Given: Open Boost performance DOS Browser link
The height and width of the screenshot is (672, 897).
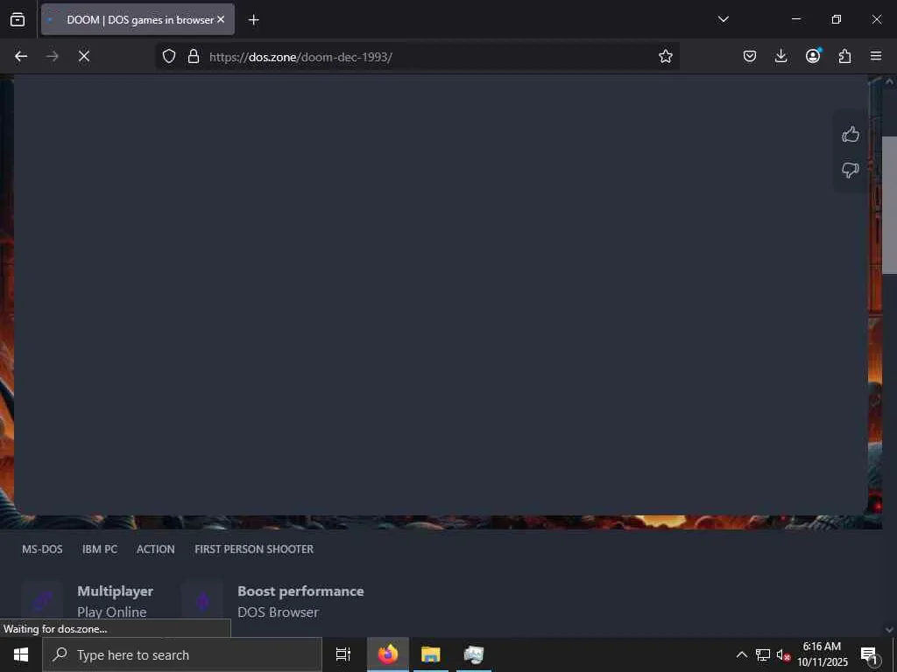Looking at the screenshot, I should tap(300, 601).
